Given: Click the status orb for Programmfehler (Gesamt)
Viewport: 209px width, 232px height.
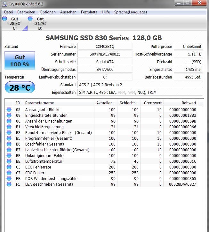Looking at the screenshot, I should pos(9,138).
